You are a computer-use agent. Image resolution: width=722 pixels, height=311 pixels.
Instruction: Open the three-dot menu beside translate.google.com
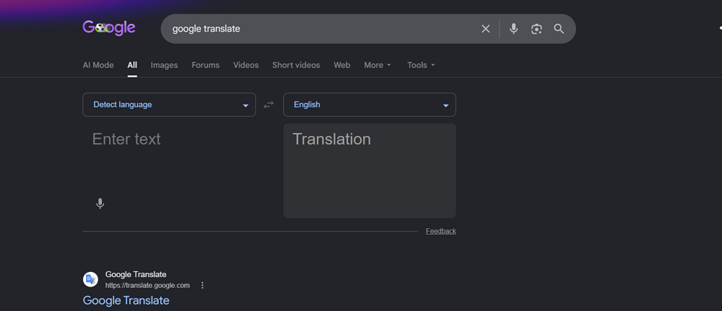pos(202,285)
